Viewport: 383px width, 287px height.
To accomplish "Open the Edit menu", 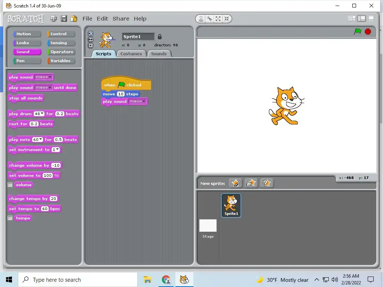I will (102, 19).
